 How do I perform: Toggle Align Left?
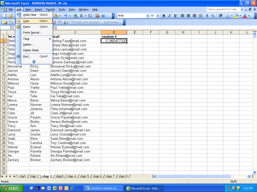[x=183, y=16]
